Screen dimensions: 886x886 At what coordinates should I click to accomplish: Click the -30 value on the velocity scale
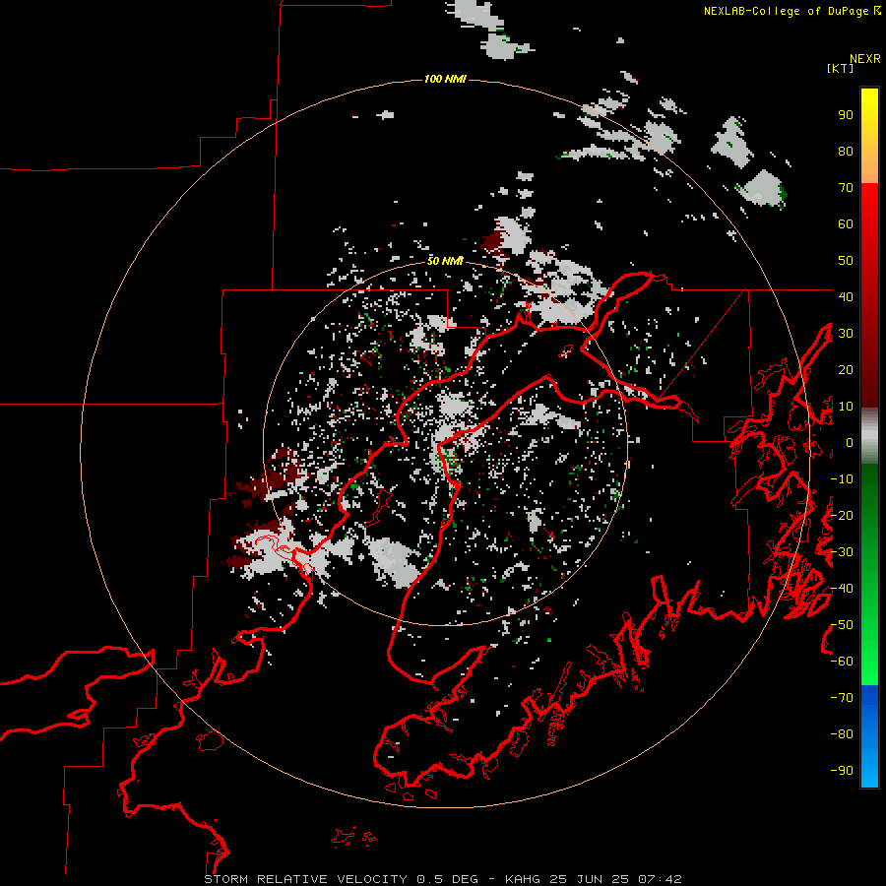(x=842, y=552)
